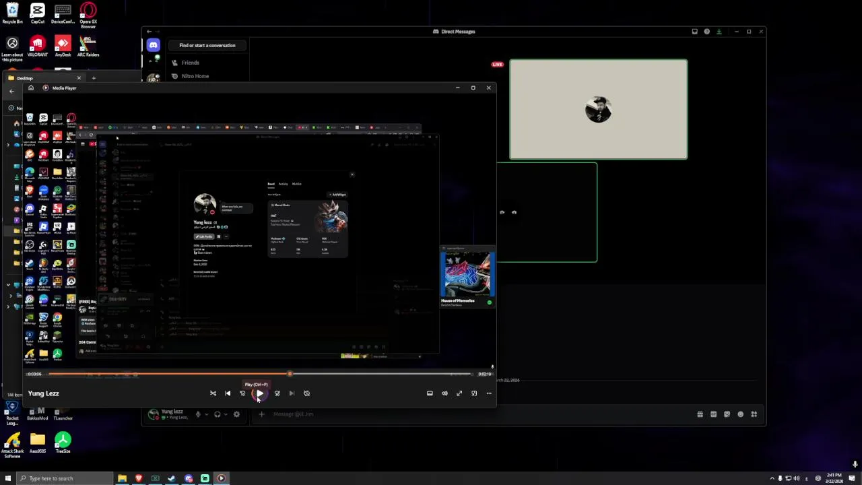The width and height of the screenshot is (862, 485).
Task: Open the Friends section in Discord
Action: 190,63
